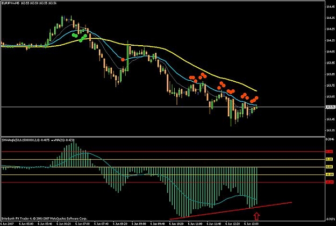Click the '6 Jun 13:00' time axis label
Viewport: 336px width, 226px height.
coord(251,224)
